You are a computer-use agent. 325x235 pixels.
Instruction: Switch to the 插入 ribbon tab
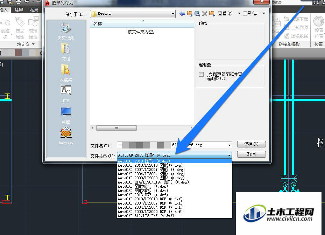pos(4,10)
